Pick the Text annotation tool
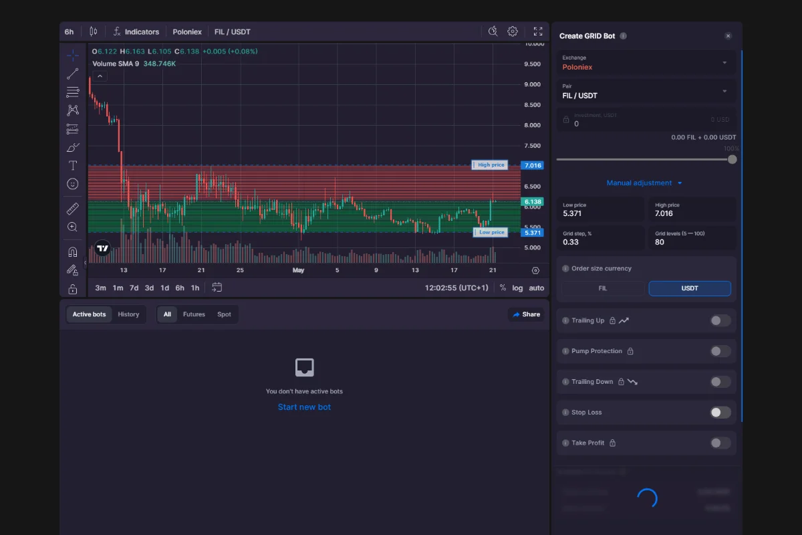 [72, 165]
